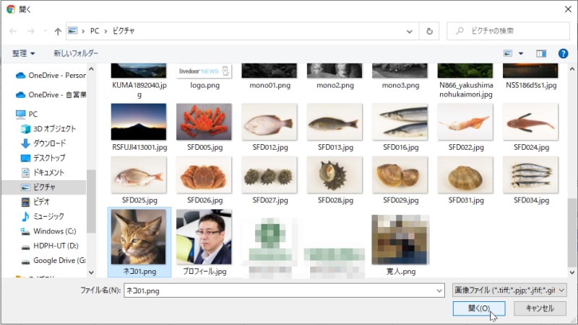Select SFD029.jpg clams thumbnail

click(x=400, y=175)
